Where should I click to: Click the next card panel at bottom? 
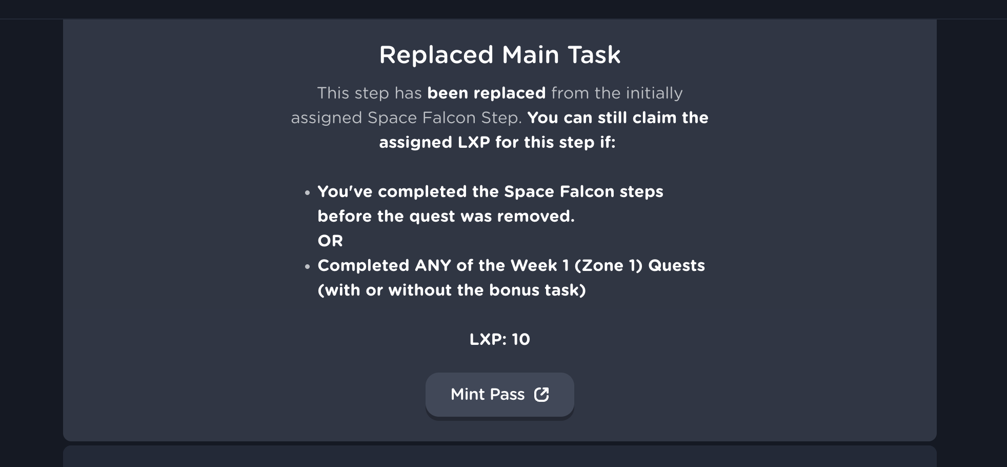coord(499,457)
